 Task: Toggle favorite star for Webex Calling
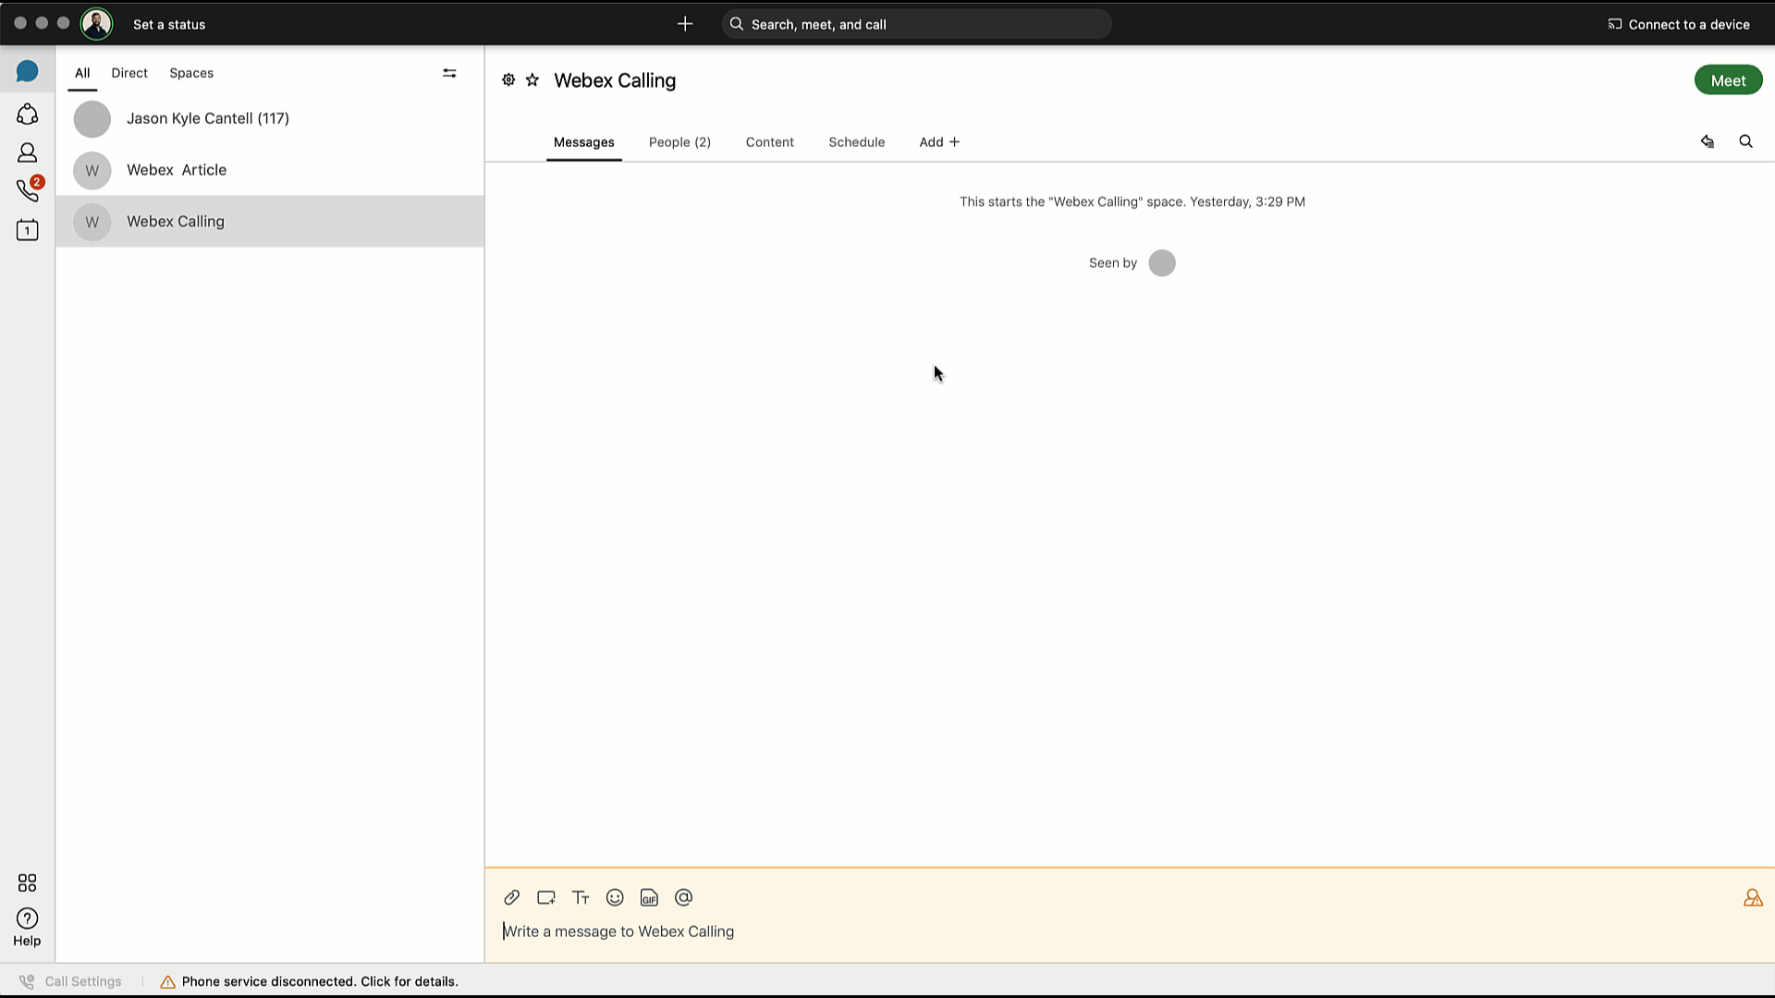(x=532, y=79)
